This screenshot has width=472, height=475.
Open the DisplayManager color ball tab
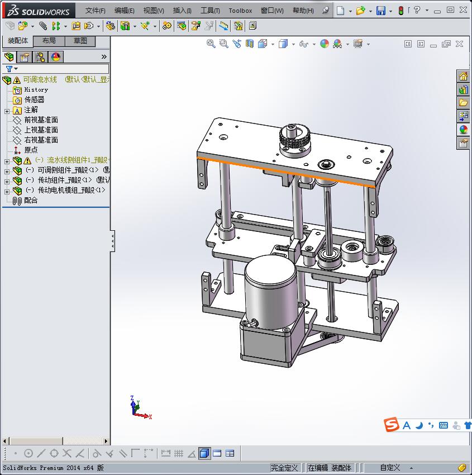pyautogui.click(x=55, y=56)
